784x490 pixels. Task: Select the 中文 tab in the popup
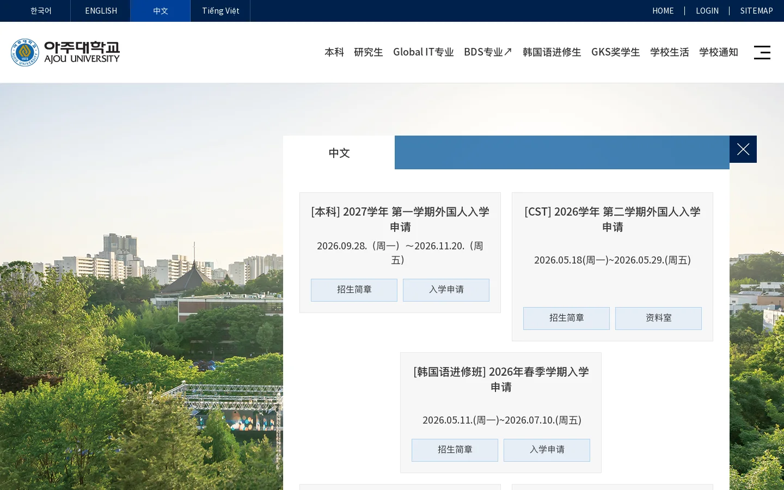339,152
